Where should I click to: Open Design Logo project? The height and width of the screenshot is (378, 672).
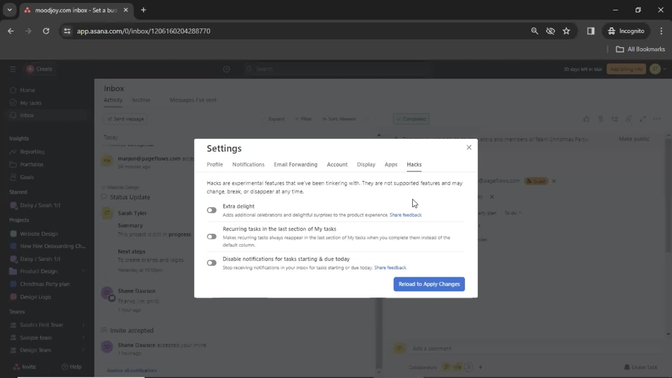coord(35,297)
